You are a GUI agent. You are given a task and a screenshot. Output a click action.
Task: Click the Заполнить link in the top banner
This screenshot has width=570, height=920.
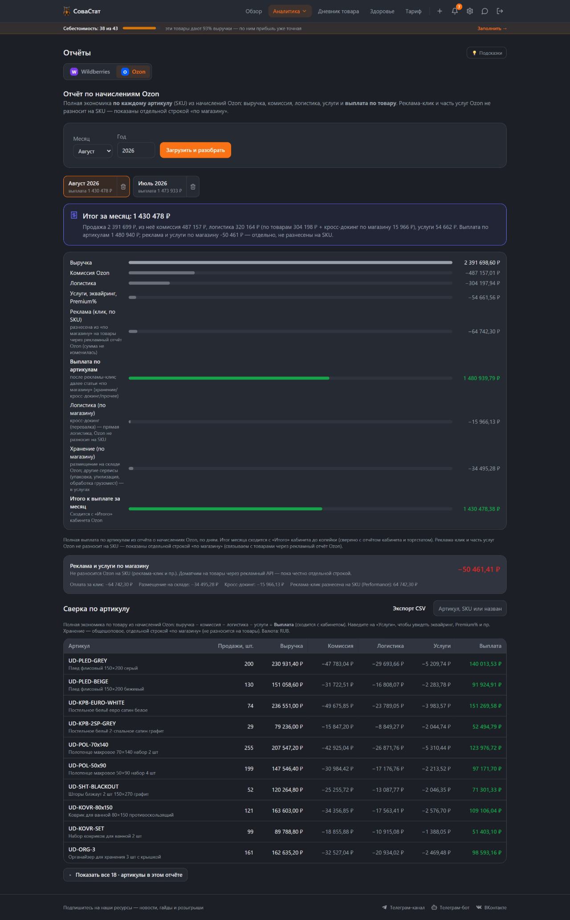pos(492,29)
